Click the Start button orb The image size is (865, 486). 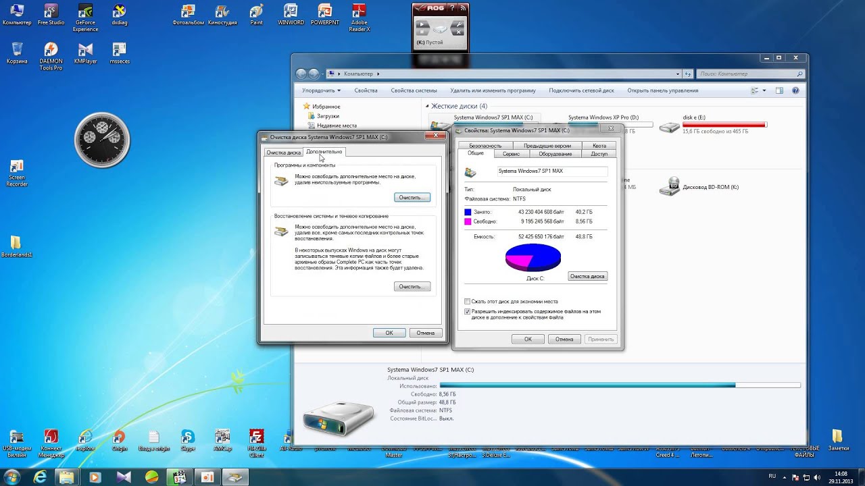(11, 477)
